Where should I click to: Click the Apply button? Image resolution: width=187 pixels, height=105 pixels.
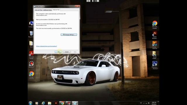point(75,52)
